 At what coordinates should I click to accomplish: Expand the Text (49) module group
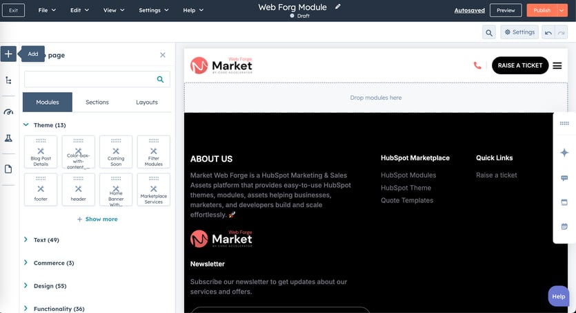tap(26, 240)
